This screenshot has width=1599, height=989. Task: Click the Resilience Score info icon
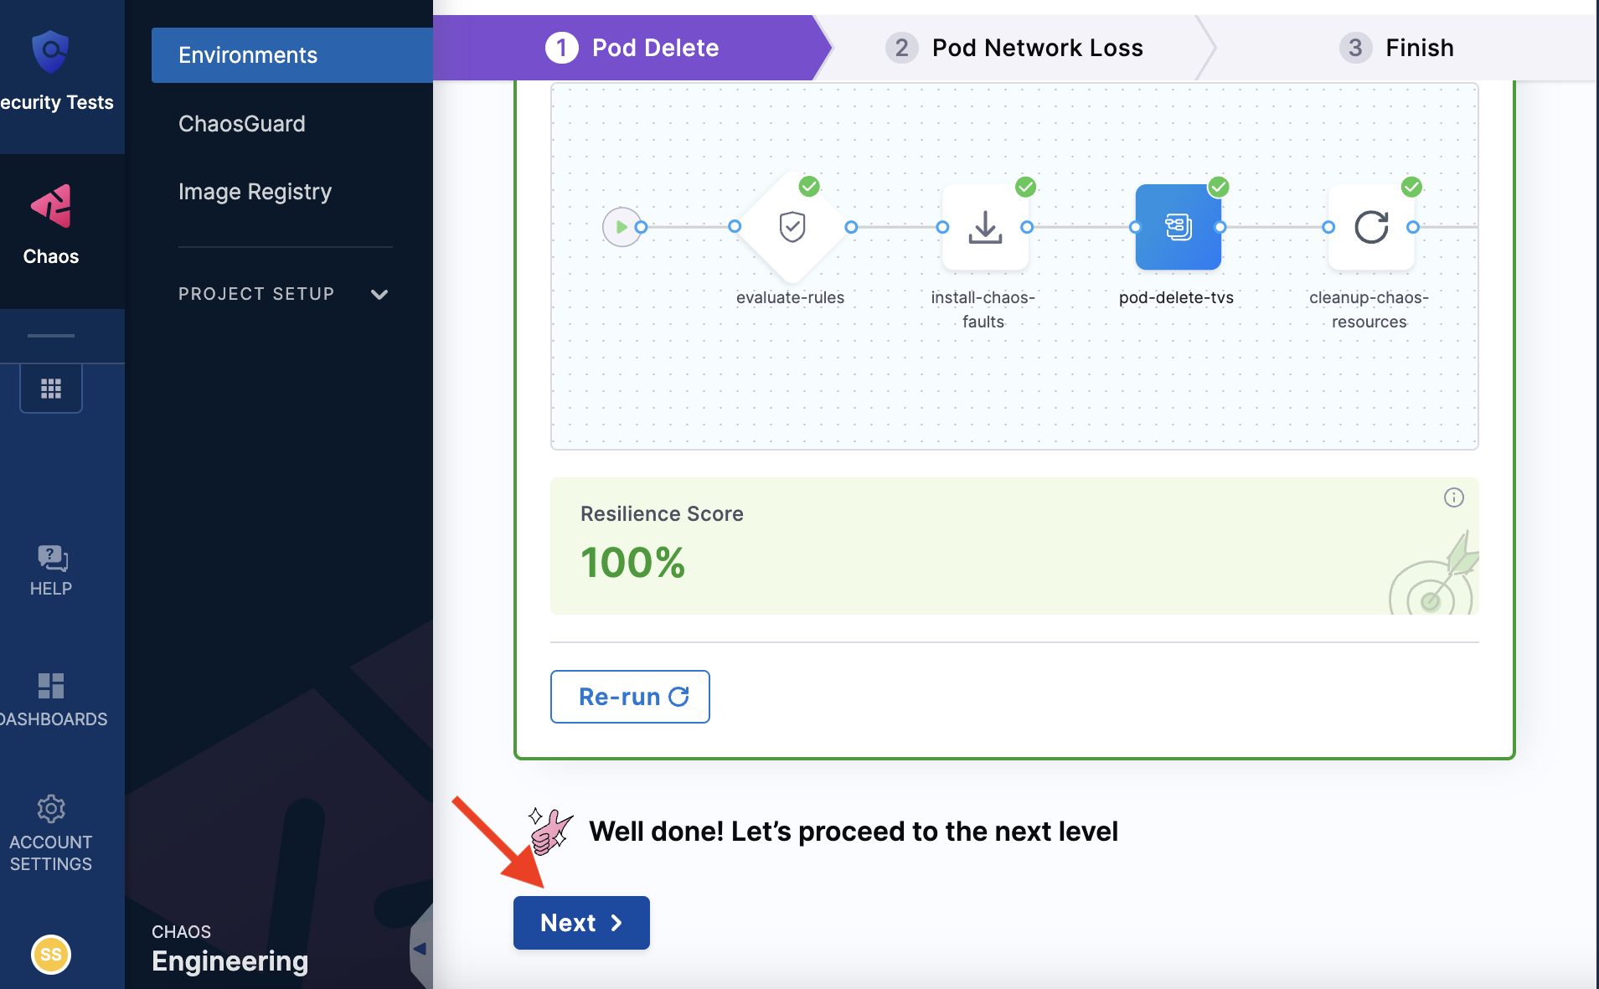coord(1453,497)
